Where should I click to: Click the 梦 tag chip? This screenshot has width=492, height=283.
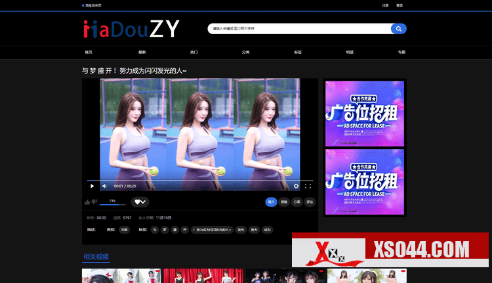[x=165, y=230]
